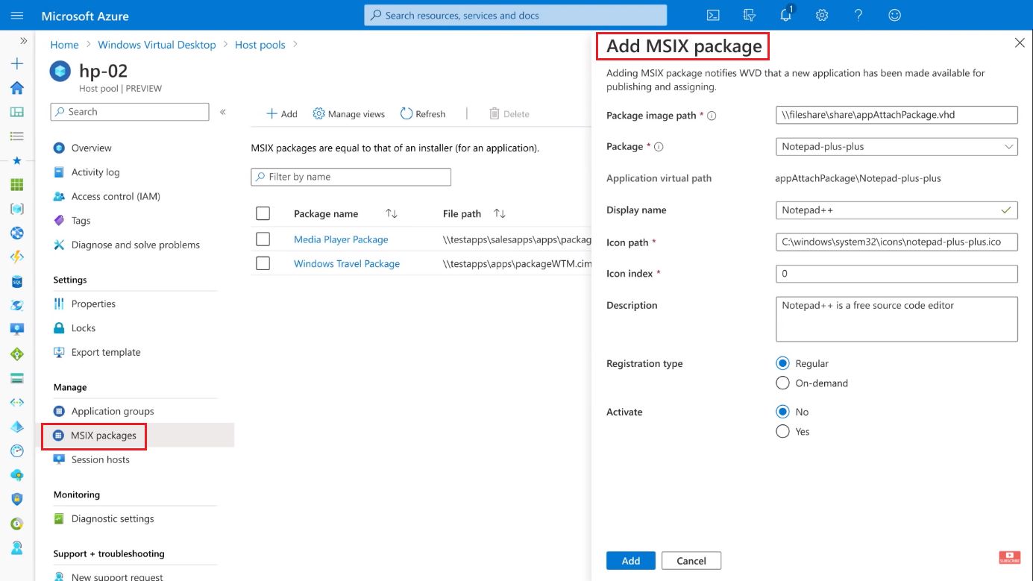Screen dimensions: 1033x581
Task: Set Activate to No
Action: point(782,412)
